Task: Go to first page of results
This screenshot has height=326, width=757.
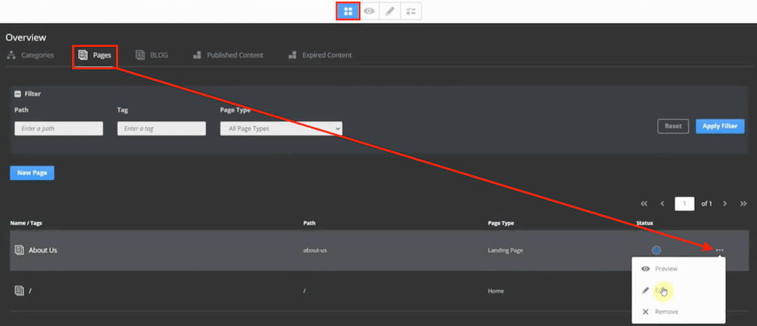Action: coord(643,203)
